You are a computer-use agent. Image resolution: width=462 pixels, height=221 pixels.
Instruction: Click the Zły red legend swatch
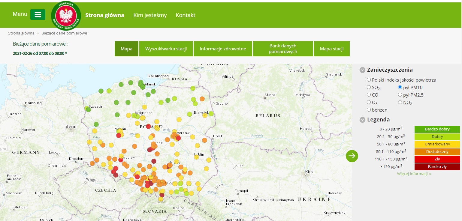[437, 159]
